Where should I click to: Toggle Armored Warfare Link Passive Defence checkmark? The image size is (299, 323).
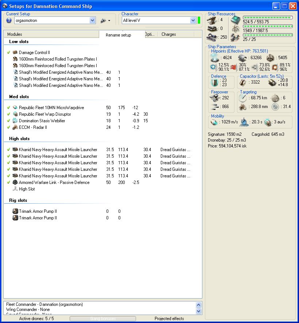[8, 182]
